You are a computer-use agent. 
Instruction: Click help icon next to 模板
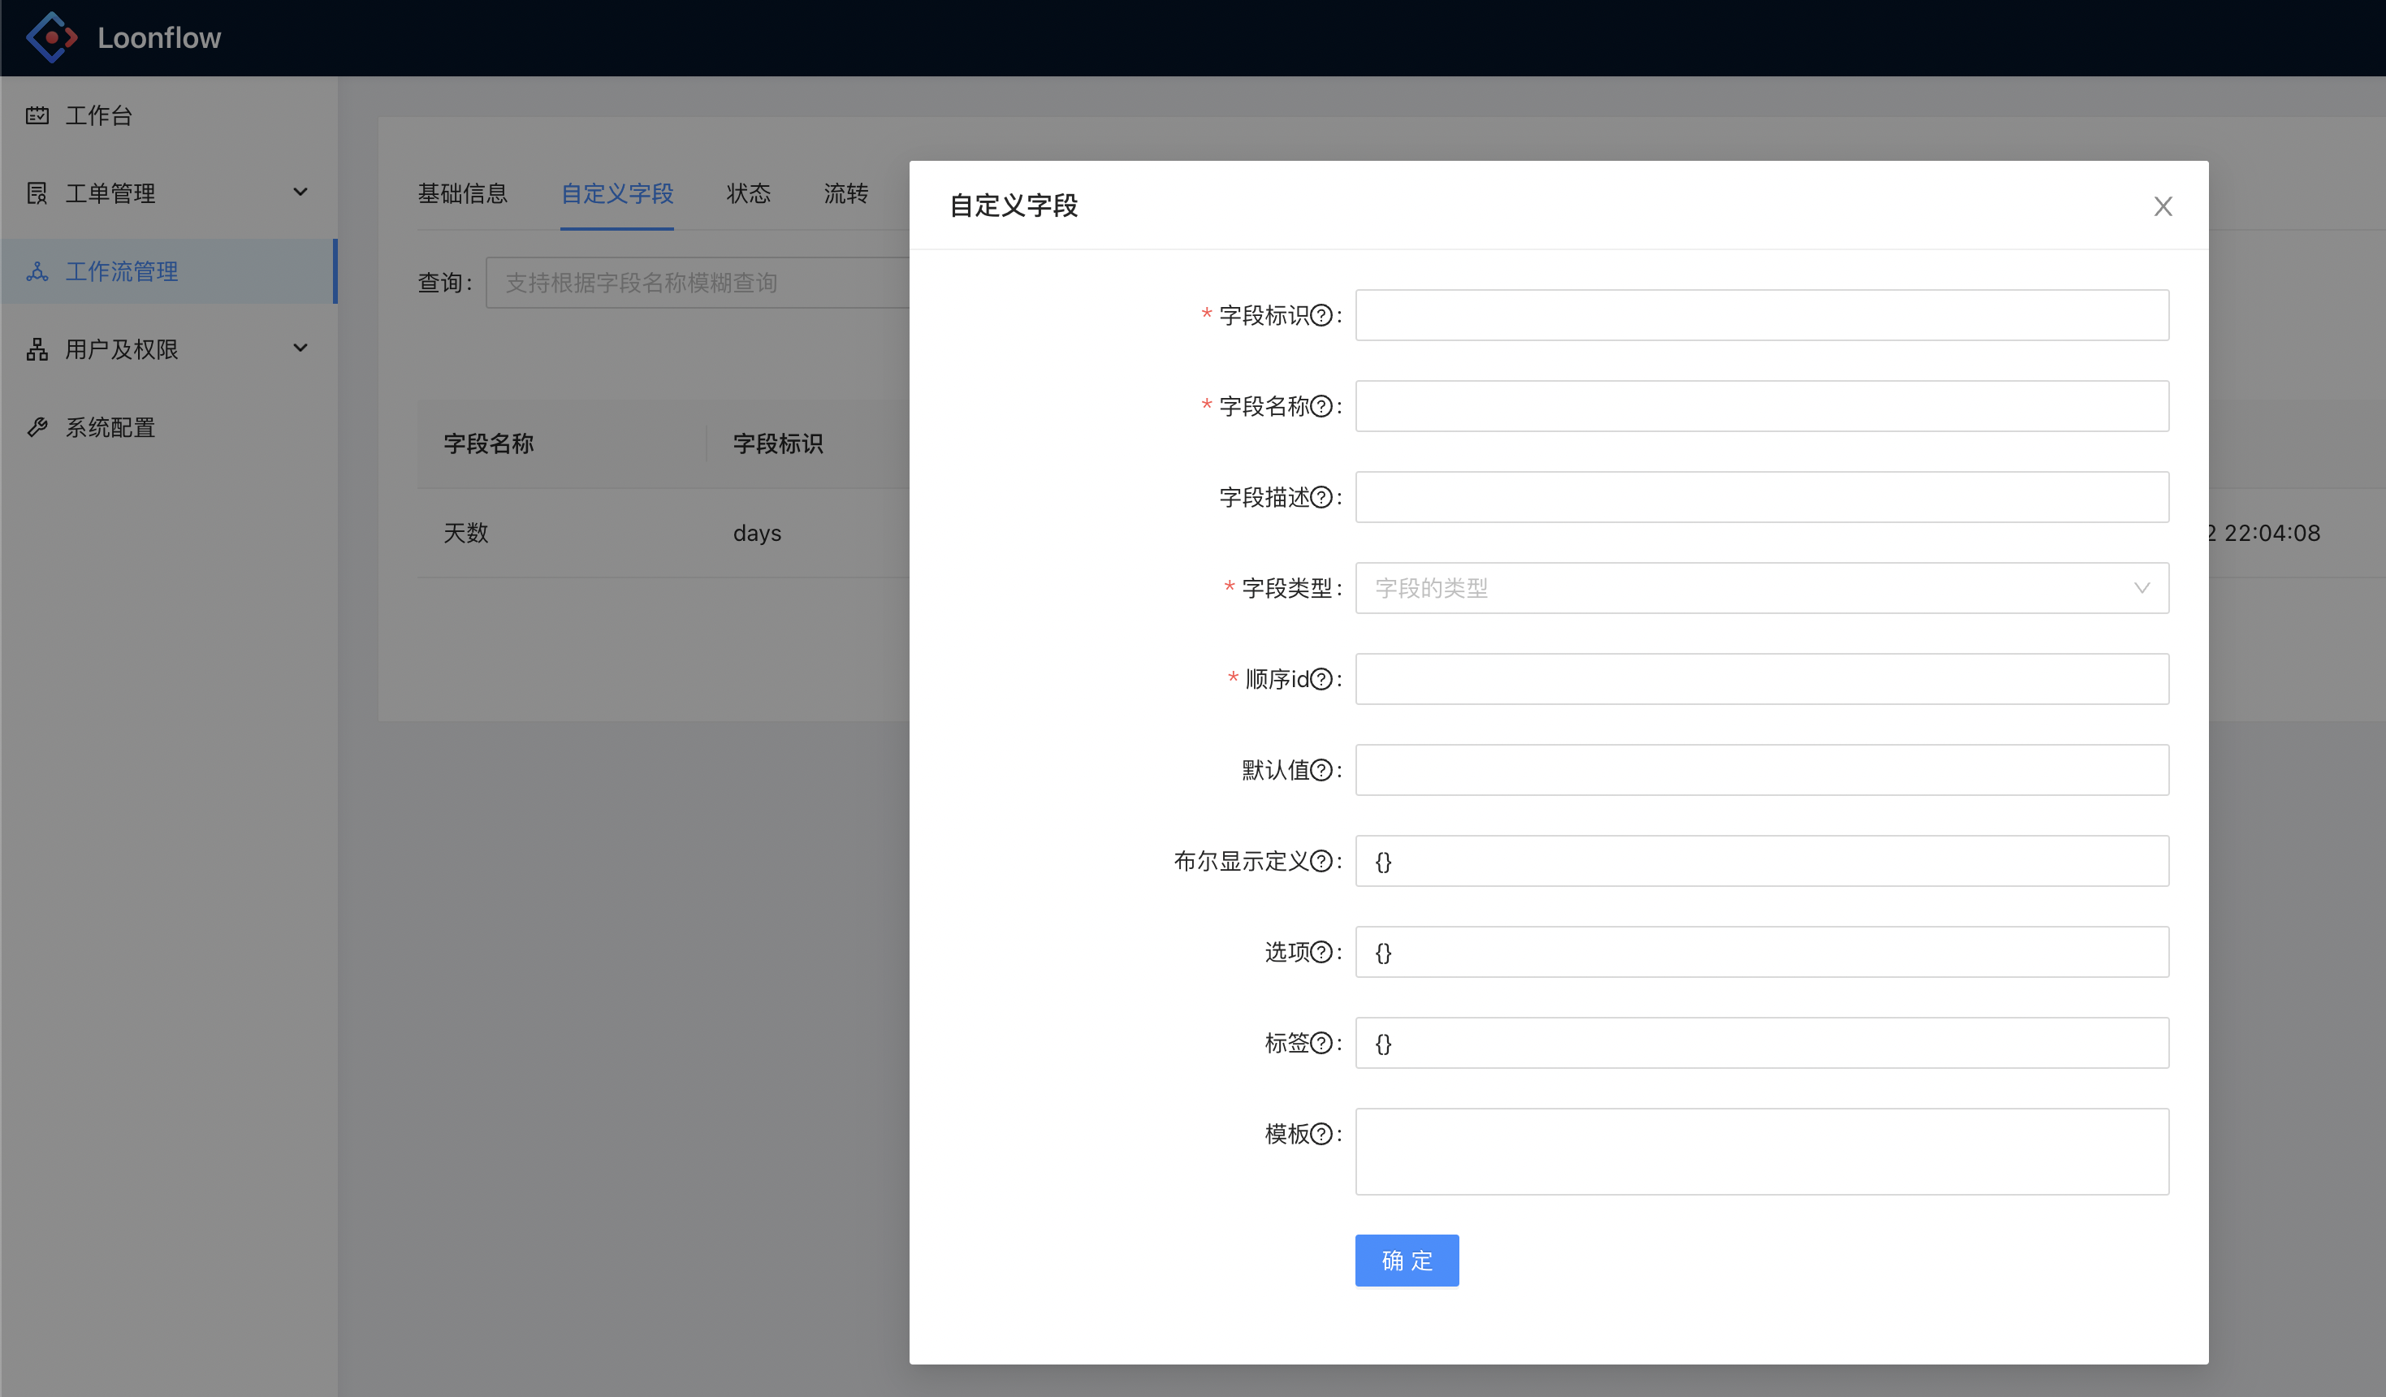1321,1134
